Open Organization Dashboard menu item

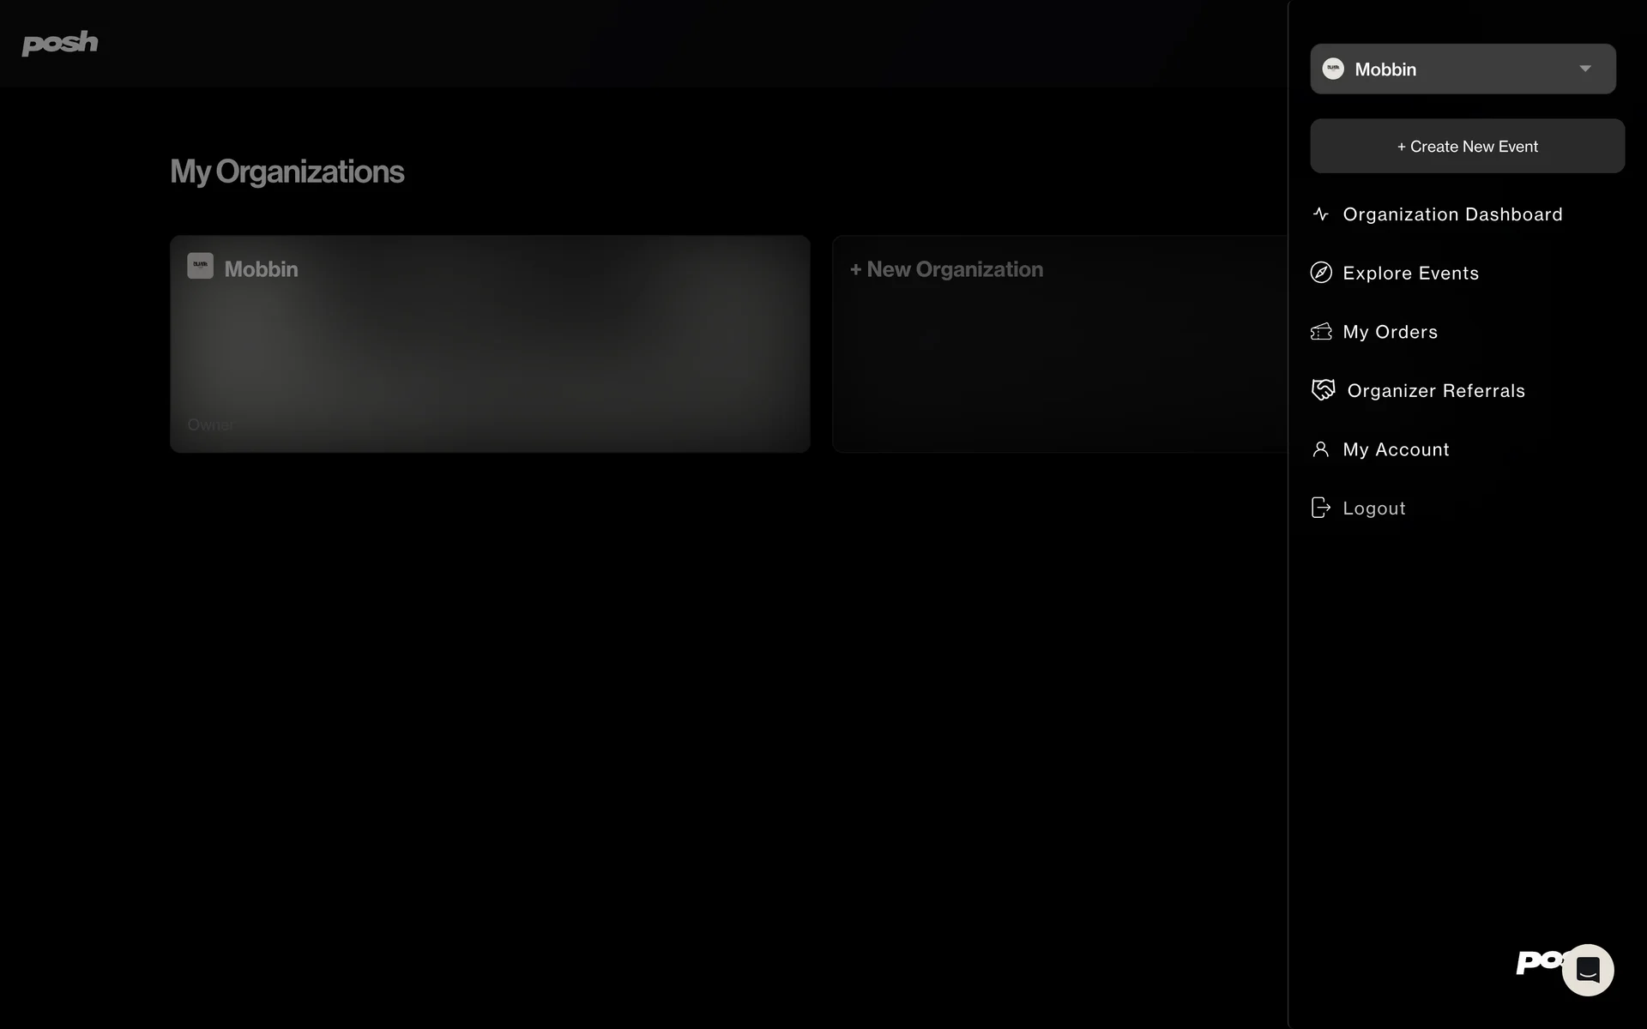(x=1452, y=214)
